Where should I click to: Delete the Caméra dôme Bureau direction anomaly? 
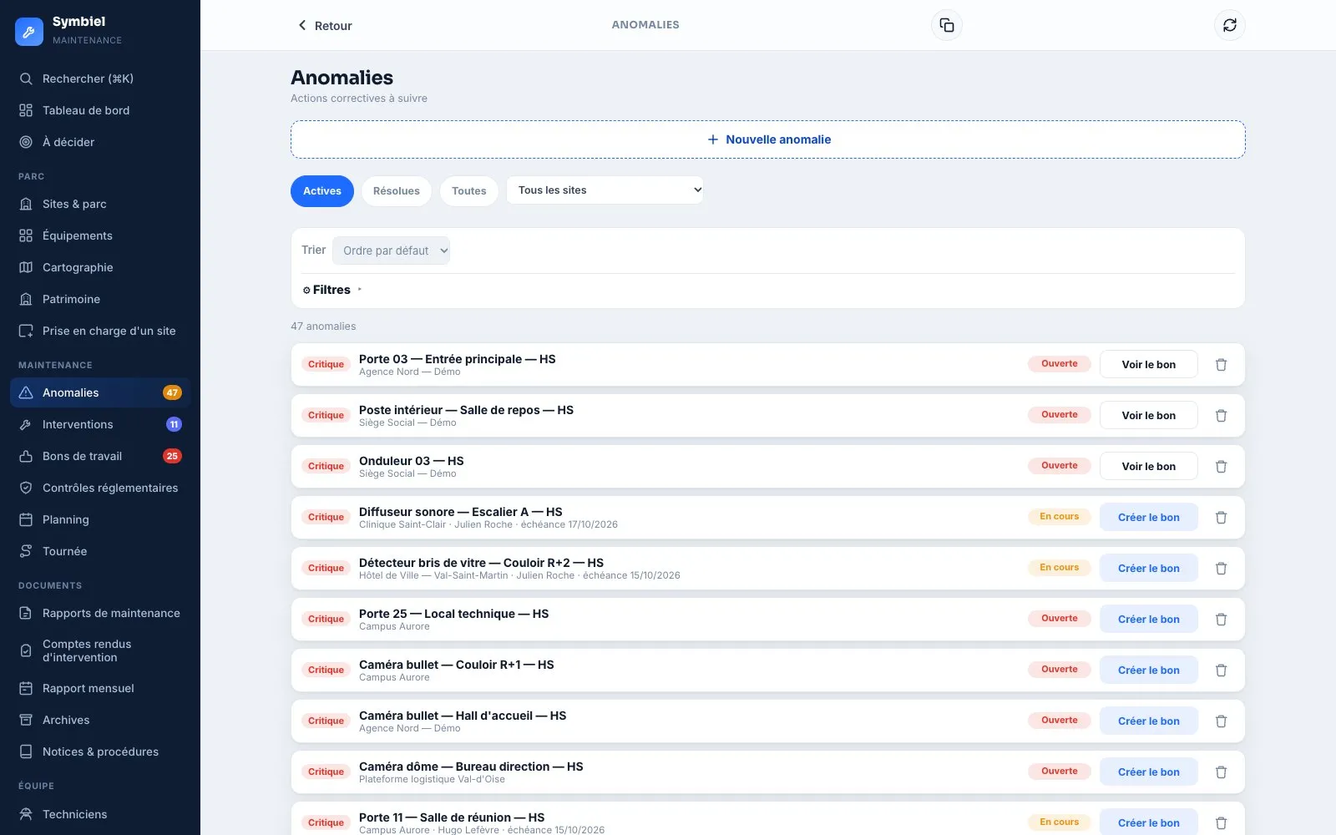(1221, 772)
